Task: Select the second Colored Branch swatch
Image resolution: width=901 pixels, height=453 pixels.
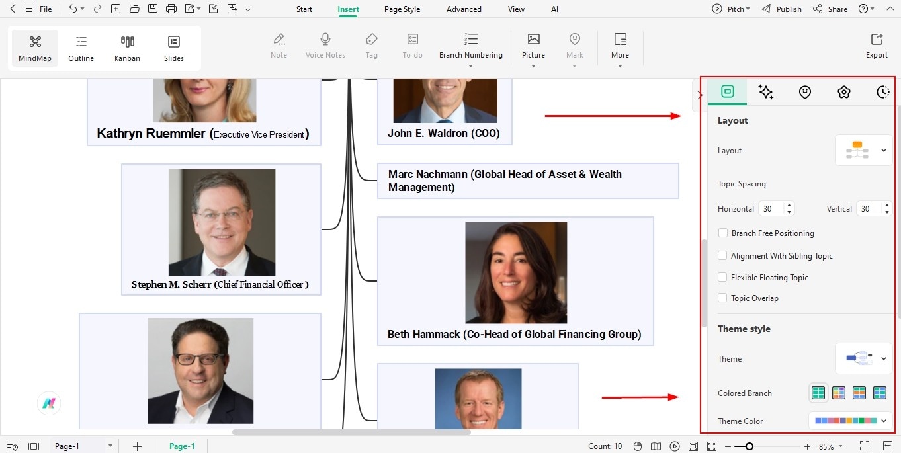Action: (838, 392)
